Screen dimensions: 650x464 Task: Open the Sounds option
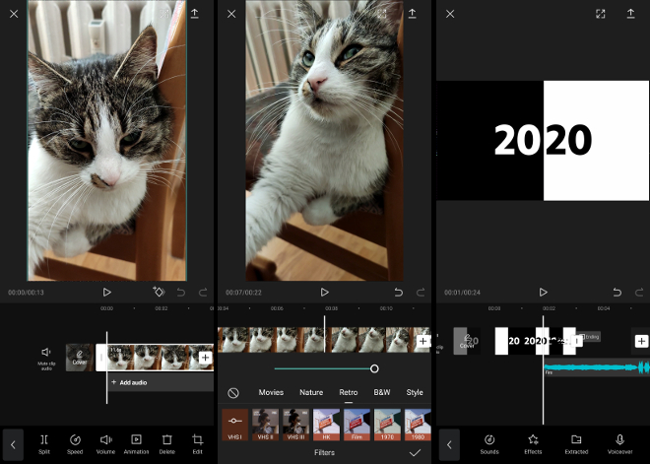click(489, 442)
